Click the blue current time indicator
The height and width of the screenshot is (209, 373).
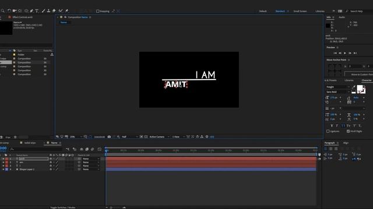[106, 151]
